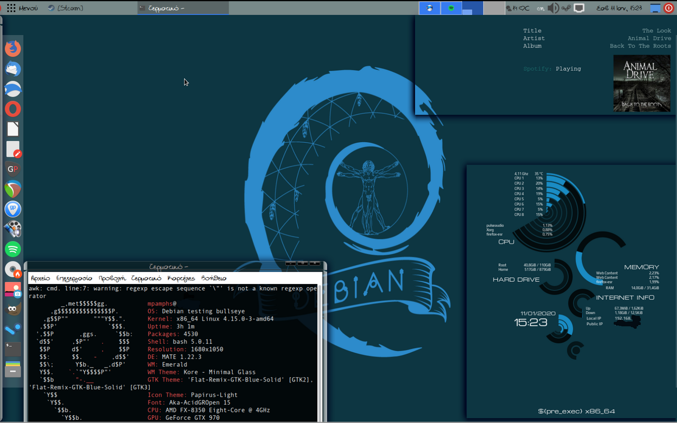Image resolution: width=677 pixels, height=423 pixels.
Task: Click the 'Spotify: Playing' status text
Action: click(552, 69)
